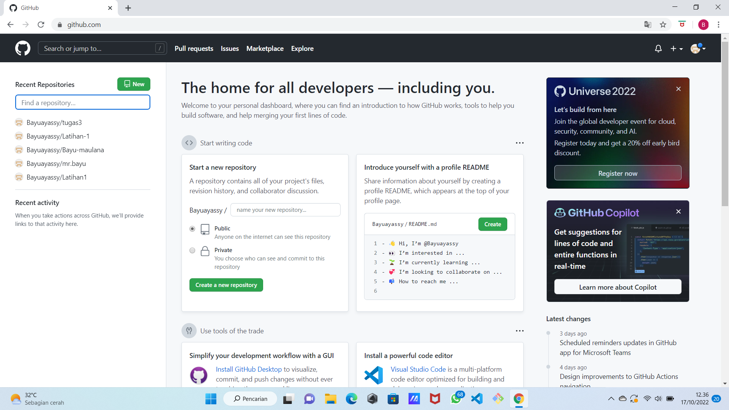Toggle the bookmark star in the address bar
The height and width of the screenshot is (410, 729).
coord(663,24)
